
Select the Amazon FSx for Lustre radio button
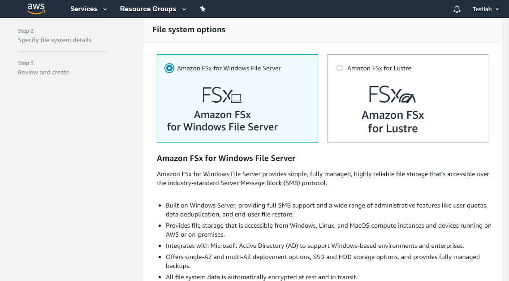point(340,68)
